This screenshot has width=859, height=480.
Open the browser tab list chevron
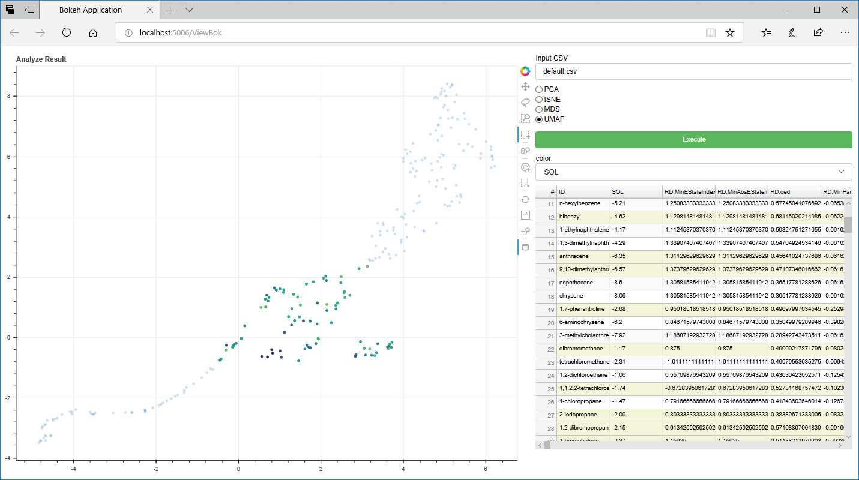click(x=190, y=10)
